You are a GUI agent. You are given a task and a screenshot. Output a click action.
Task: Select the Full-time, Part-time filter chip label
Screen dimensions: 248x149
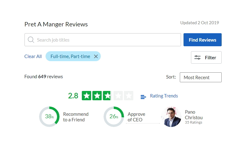[x=70, y=56]
